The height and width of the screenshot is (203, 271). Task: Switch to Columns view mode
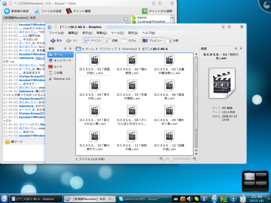point(129,41)
